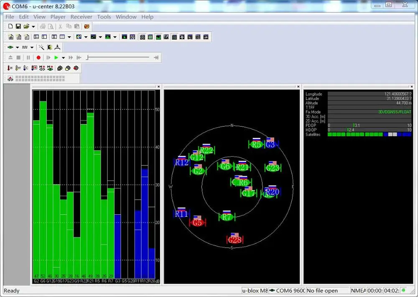Select the R11 satellite in the sky view

(181, 213)
